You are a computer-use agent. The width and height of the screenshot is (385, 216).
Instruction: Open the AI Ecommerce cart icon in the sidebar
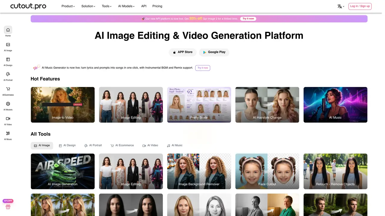tap(8, 89)
